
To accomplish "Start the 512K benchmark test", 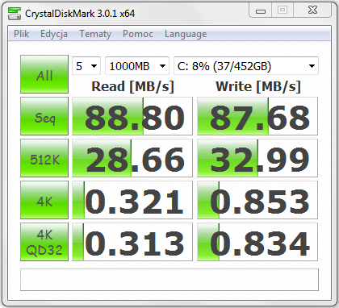I will [44, 158].
